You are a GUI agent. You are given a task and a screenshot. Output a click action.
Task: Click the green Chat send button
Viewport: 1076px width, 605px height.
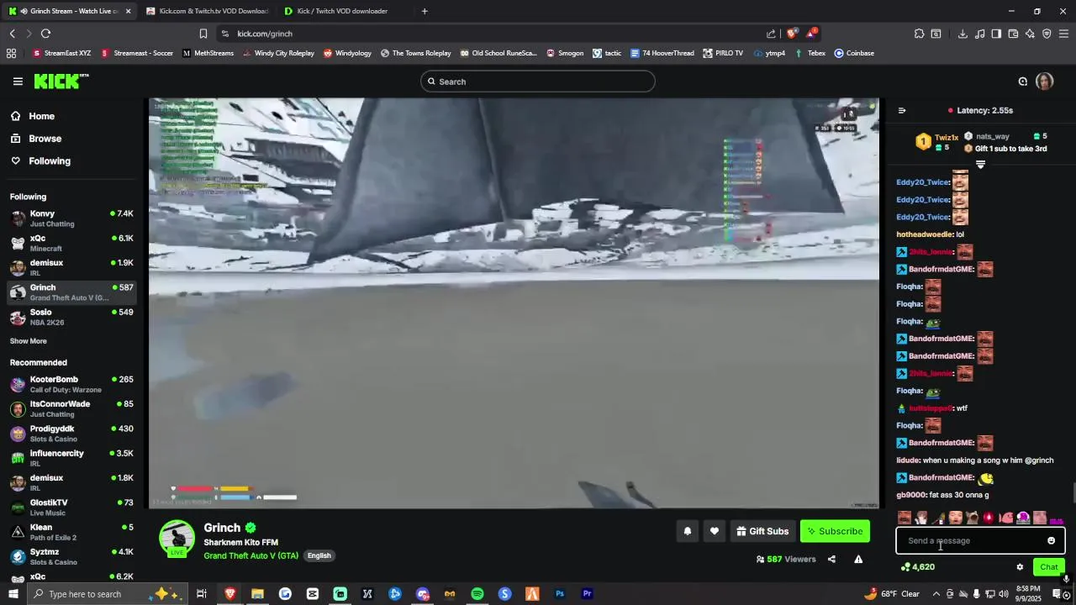(1048, 567)
